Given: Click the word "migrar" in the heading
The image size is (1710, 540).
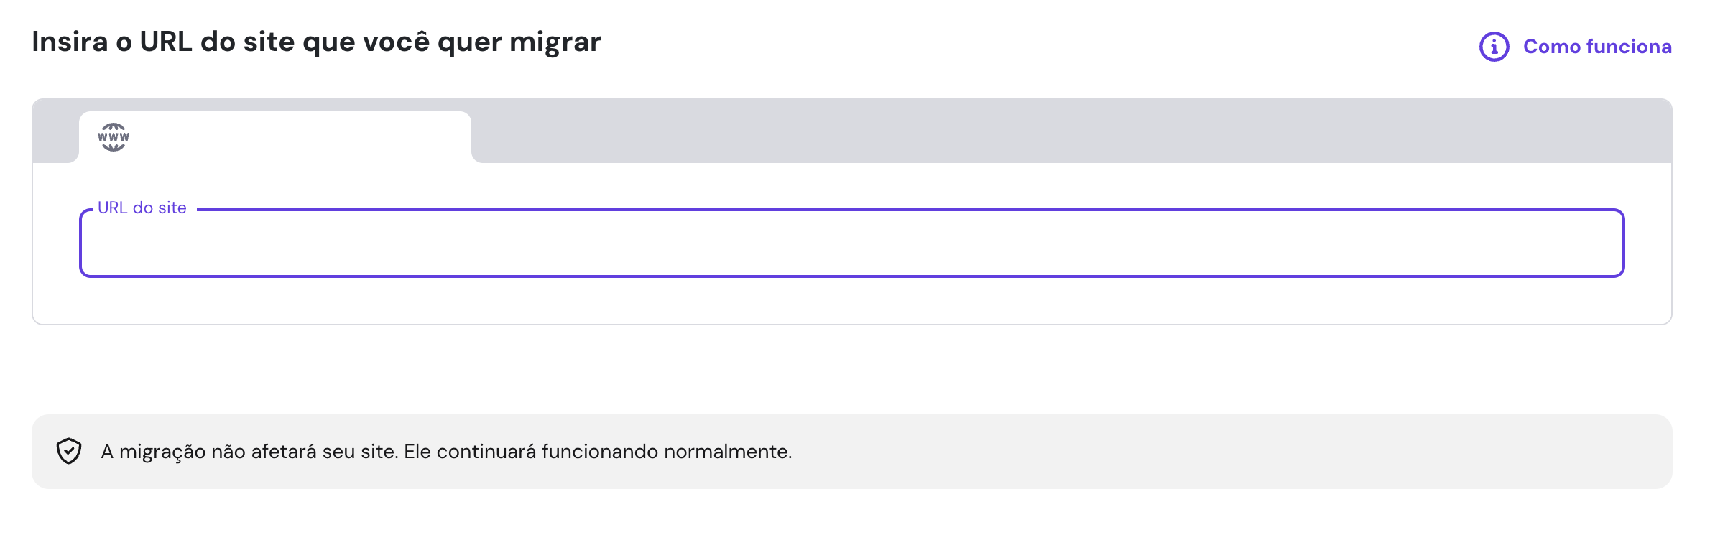Looking at the screenshot, I should pos(555,42).
